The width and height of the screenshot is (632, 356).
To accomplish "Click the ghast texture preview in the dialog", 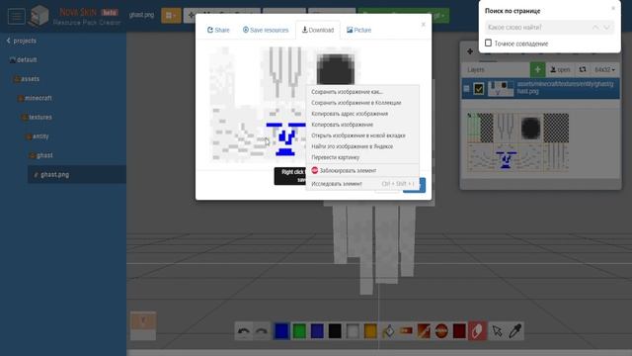I will click(x=258, y=104).
